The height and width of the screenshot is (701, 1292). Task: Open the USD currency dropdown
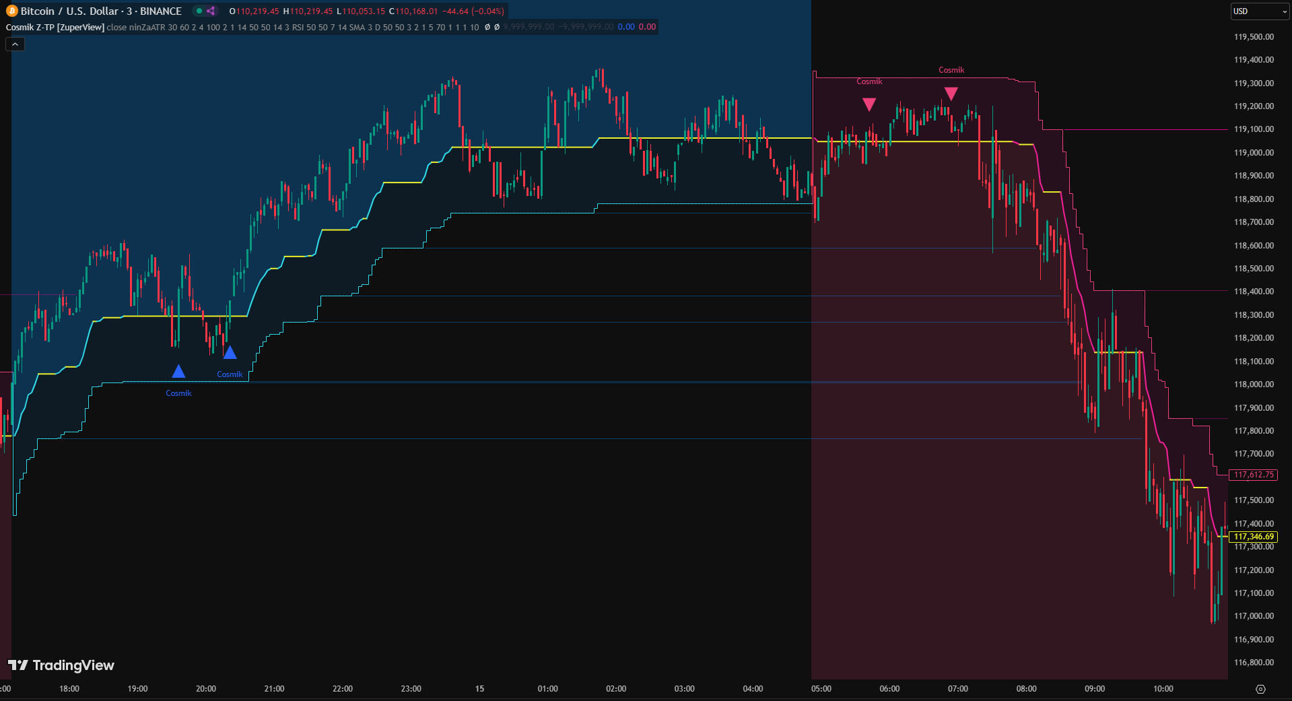[1259, 11]
